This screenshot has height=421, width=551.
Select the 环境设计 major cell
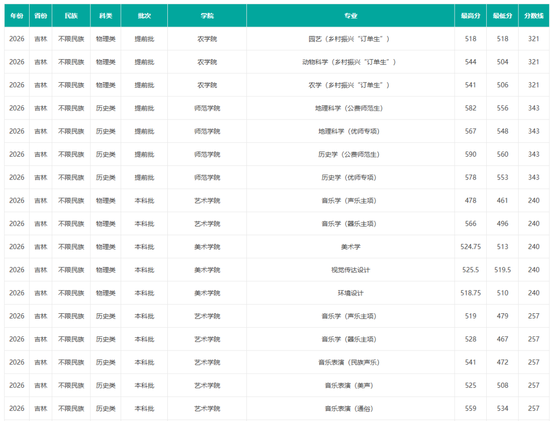(x=350, y=293)
